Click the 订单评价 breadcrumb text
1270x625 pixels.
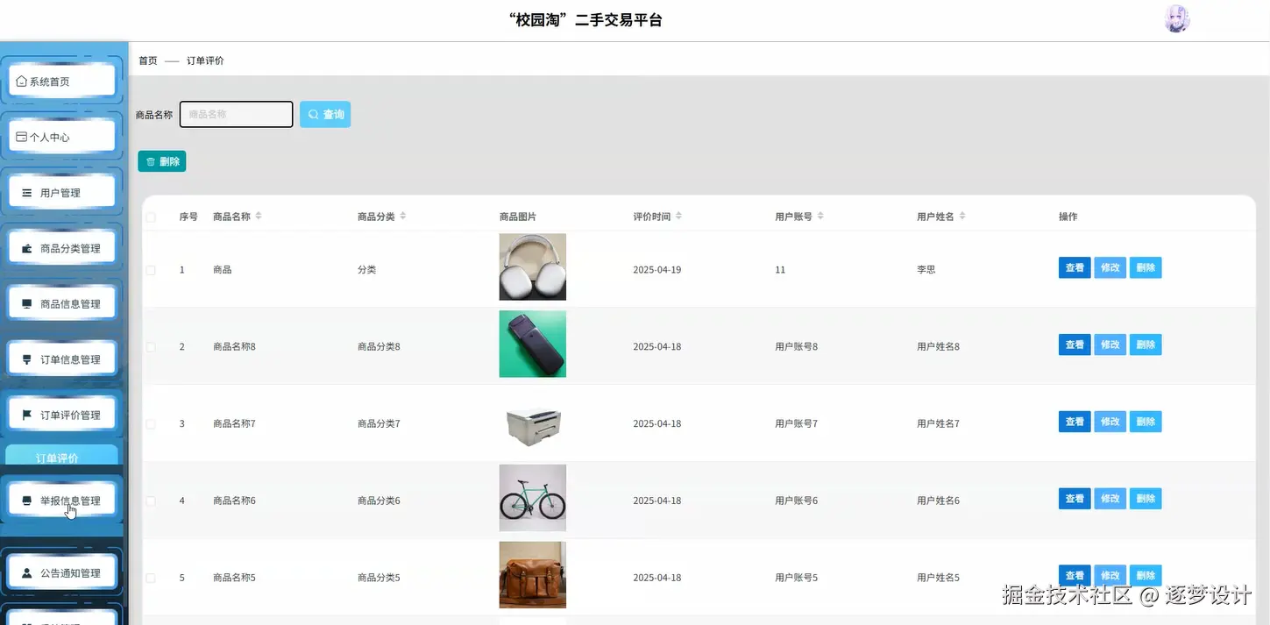point(205,60)
